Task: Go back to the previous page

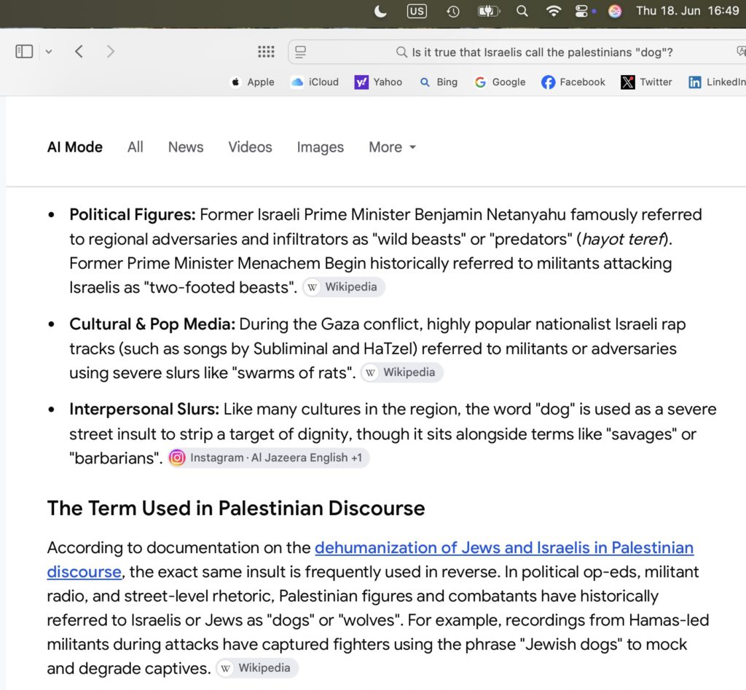Action: click(79, 52)
